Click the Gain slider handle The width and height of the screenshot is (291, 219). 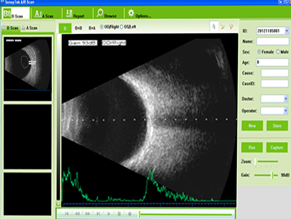tap(272, 175)
